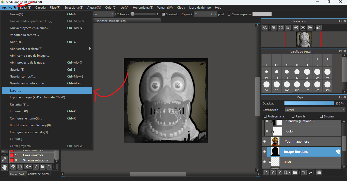Add a new brush with page icon
The height and width of the screenshot is (181, 347).
[20, 167]
